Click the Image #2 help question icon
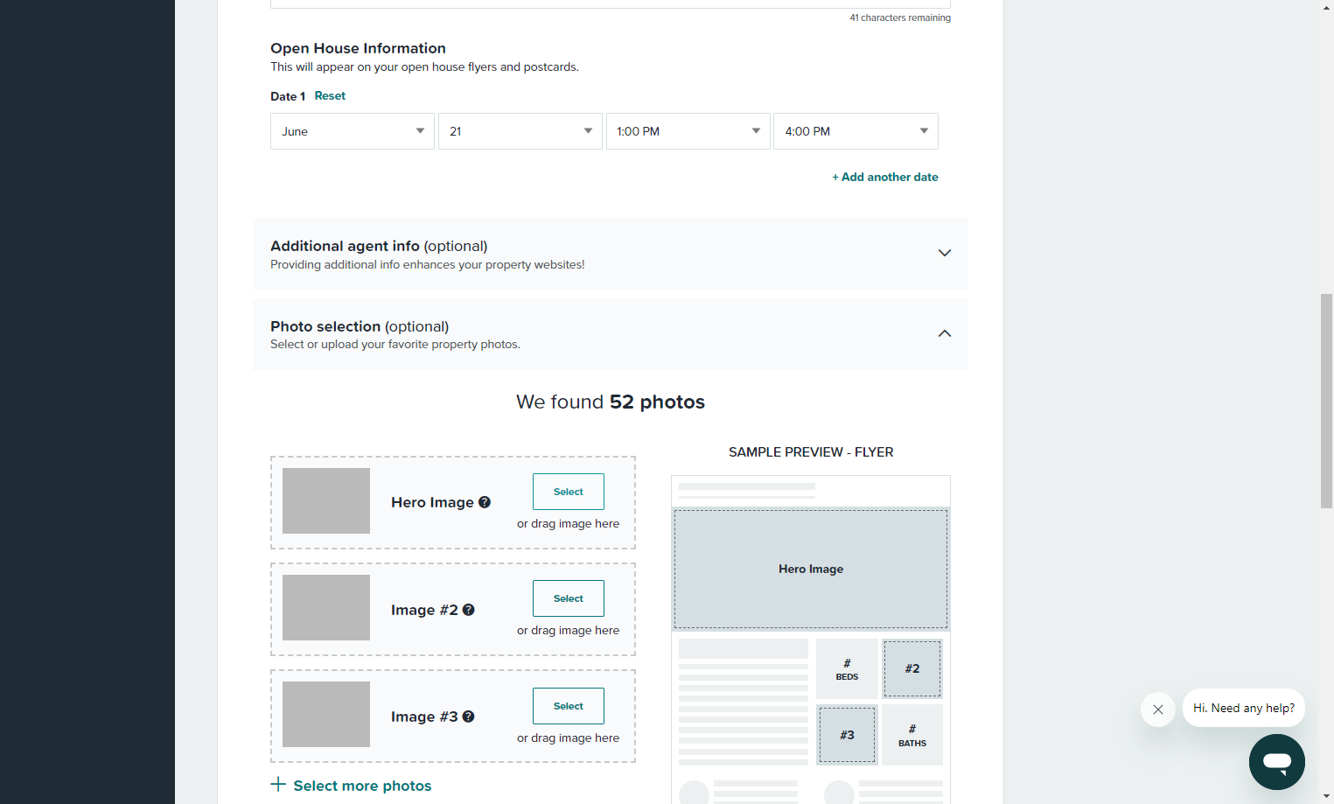1334x804 pixels. (469, 610)
